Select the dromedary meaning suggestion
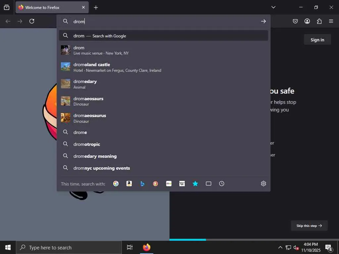 tap(164, 156)
